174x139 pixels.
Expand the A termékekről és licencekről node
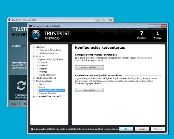[34, 97]
